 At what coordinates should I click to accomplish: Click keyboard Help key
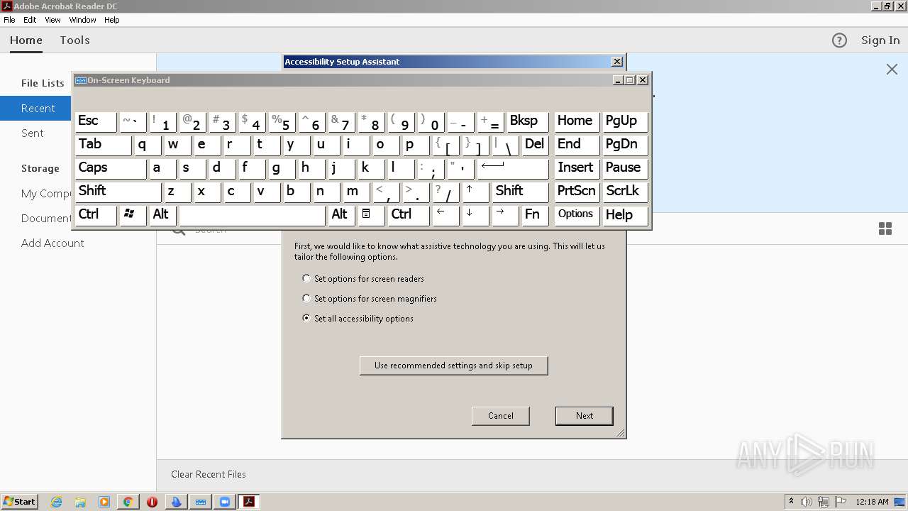(625, 215)
